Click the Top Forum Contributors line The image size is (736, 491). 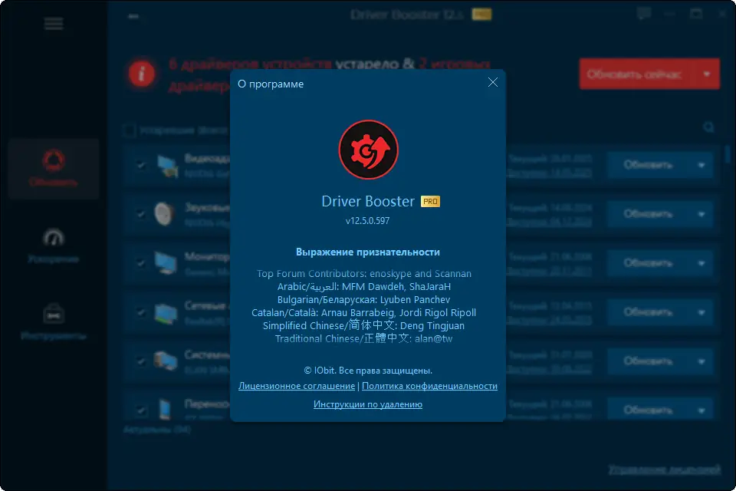point(363,273)
